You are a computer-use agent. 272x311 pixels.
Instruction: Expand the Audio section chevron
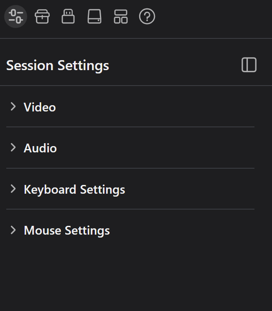pyautogui.click(x=13, y=147)
